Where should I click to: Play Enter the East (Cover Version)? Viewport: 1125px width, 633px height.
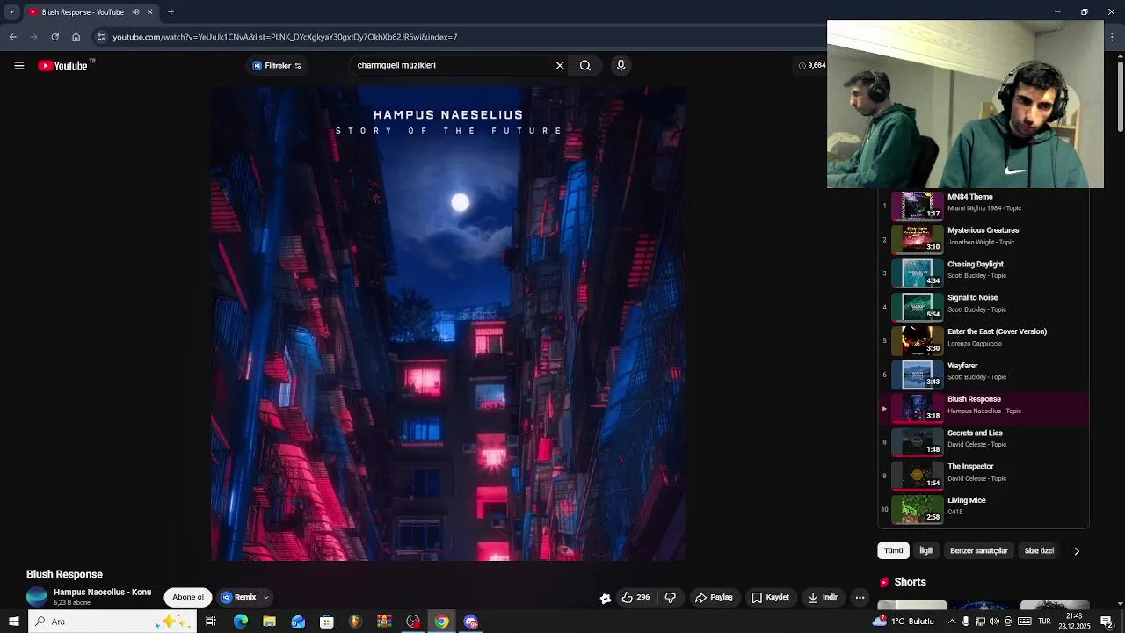coord(983,340)
